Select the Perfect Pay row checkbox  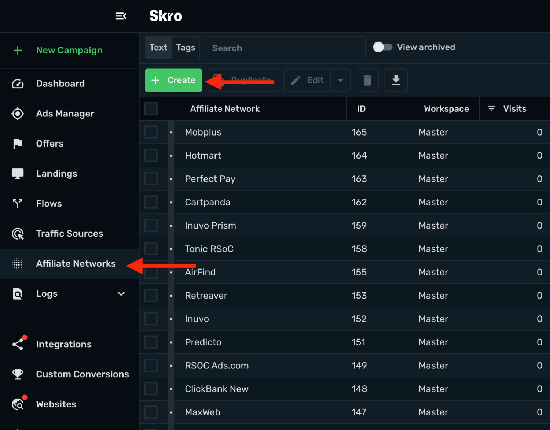[151, 179]
